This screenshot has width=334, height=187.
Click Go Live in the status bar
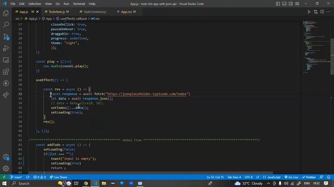[291, 177]
